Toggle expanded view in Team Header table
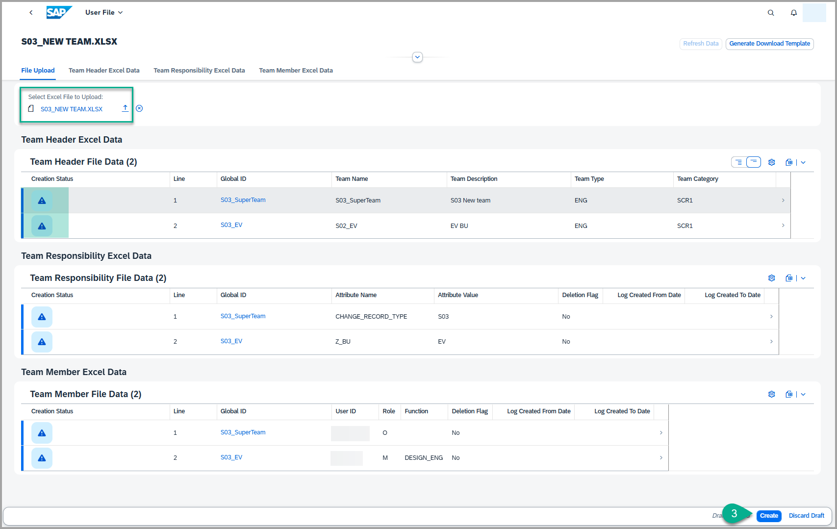Viewport: 837px width, 529px height. click(x=738, y=162)
